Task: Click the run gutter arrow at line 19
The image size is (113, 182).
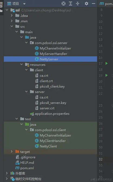Action: pyautogui.click(x=107, y=75)
